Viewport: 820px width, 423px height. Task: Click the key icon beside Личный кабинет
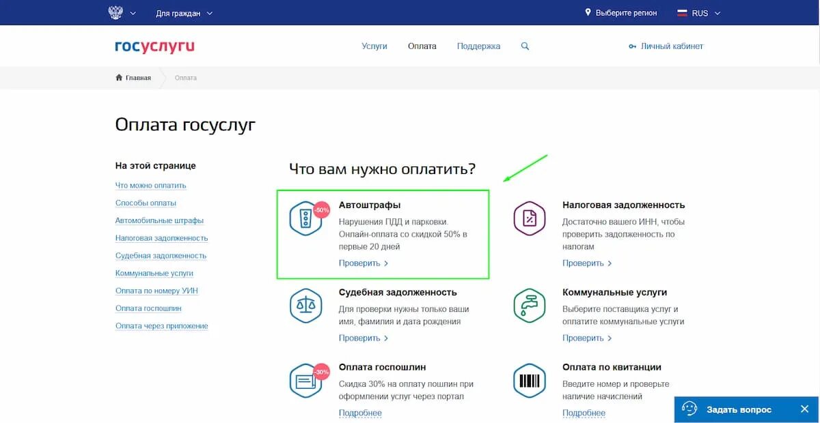pyautogui.click(x=632, y=46)
